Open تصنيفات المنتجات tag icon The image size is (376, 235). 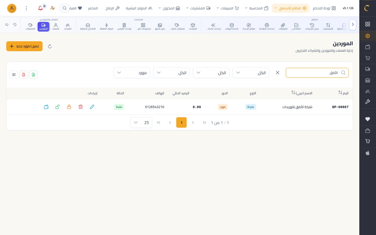point(177,26)
